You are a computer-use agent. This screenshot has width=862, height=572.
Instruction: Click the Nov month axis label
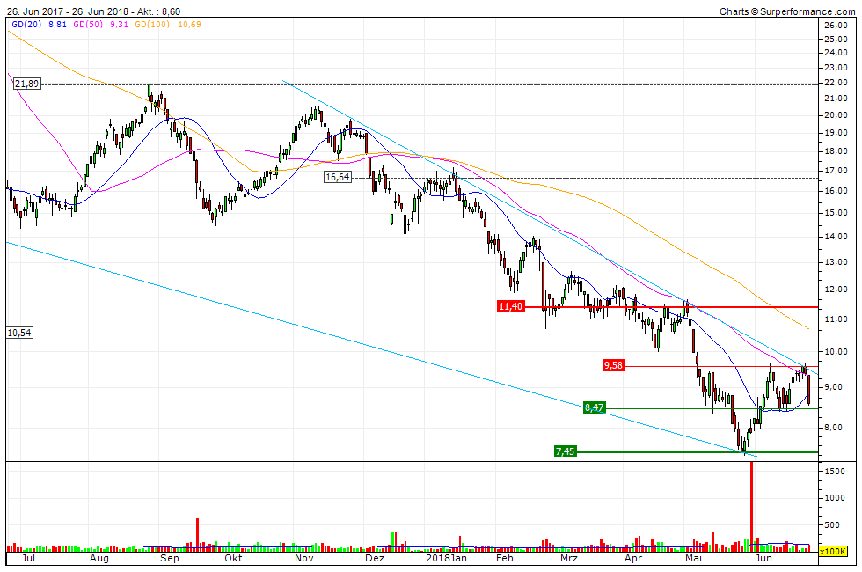(x=304, y=558)
